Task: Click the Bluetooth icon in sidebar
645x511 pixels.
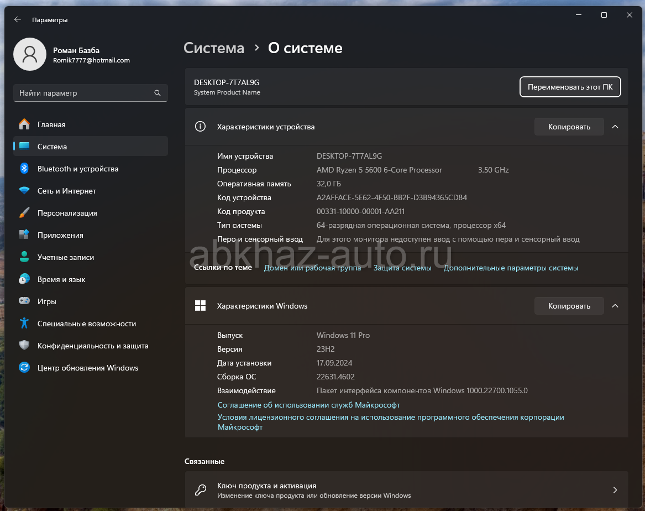Action: pyautogui.click(x=24, y=169)
